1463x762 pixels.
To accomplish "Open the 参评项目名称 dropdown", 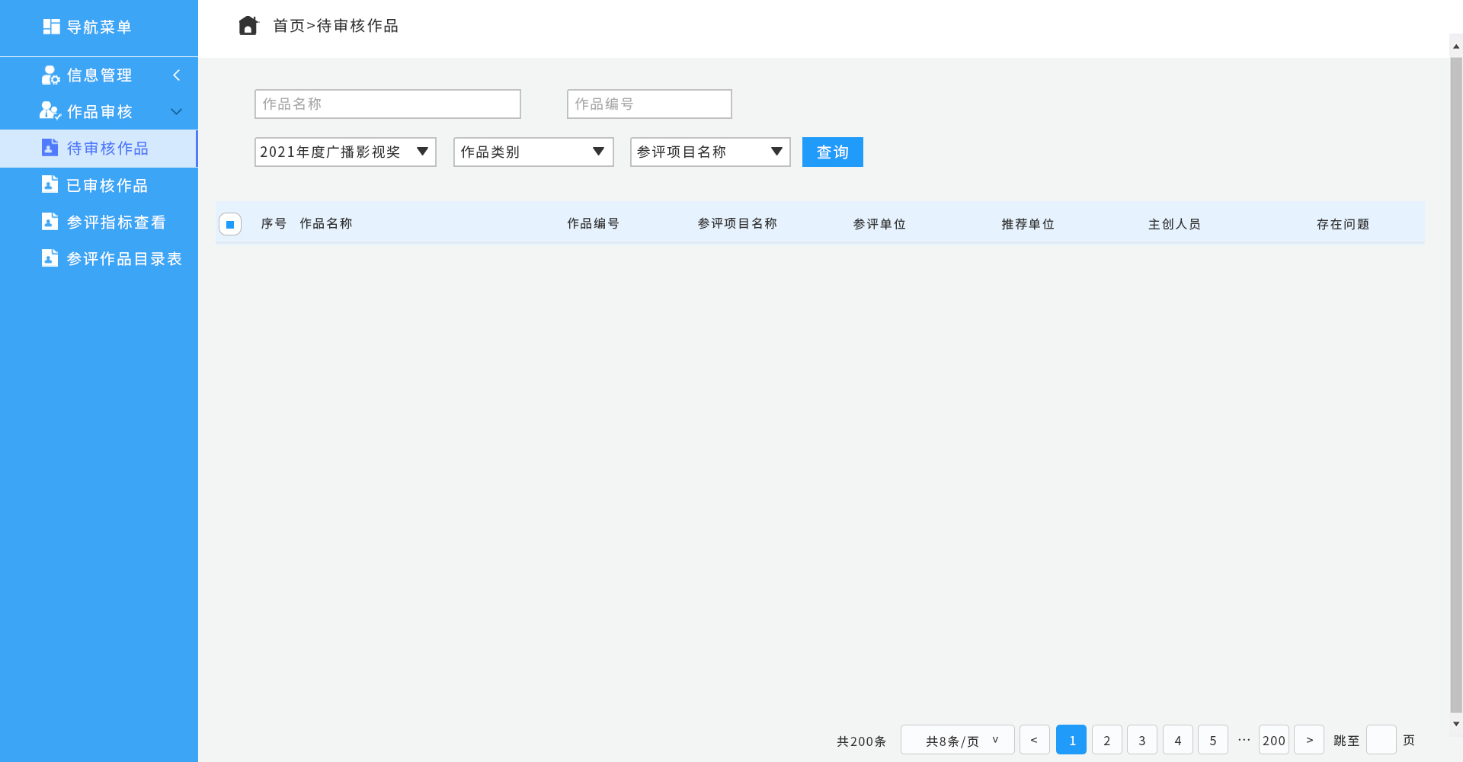I will click(709, 152).
